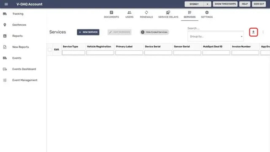Click the Sydney button
This screenshot has width=270, height=152.
[x=194, y=4]
